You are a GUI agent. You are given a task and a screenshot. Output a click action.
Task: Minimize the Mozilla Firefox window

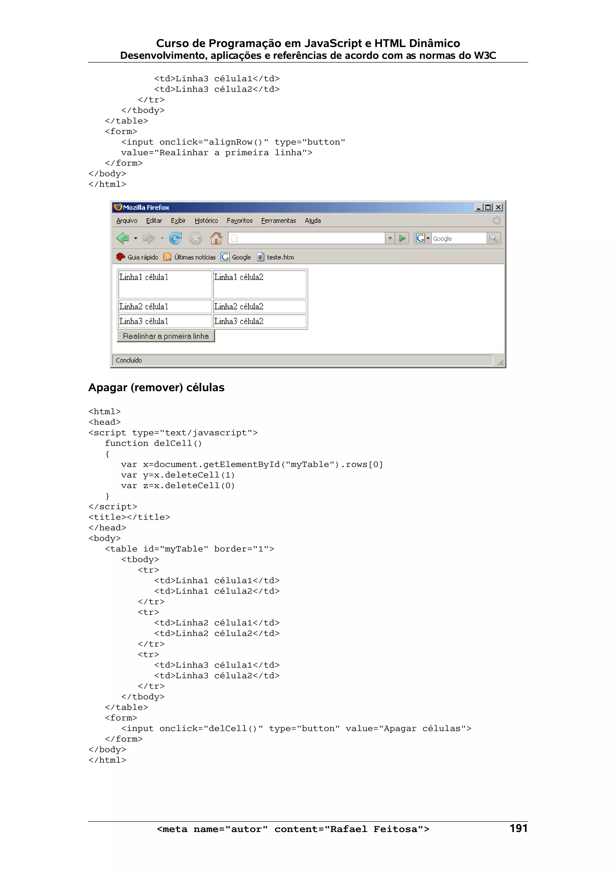point(478,207)
